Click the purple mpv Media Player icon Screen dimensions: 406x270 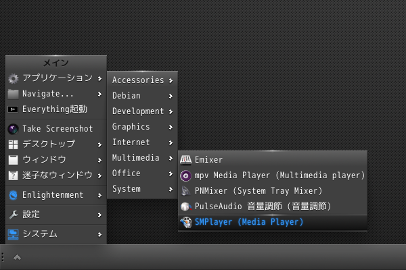pyautogui.click(x=185, y=175)
